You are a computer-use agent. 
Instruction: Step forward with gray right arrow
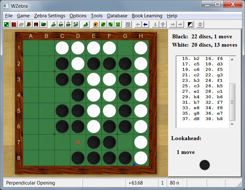173,24
